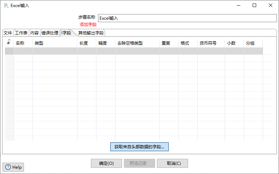The height and width of the screenshot is (174, 279).
Task: Click the 分组 column header
Action: (253, 43)
